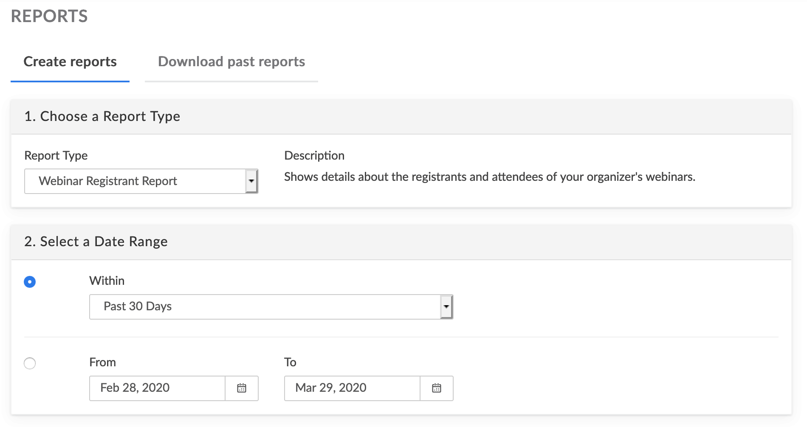Image resolution: width=807 pixels, height=427 pixels.
Task: Click the From date input field
Action: click(x=157, y=388)
